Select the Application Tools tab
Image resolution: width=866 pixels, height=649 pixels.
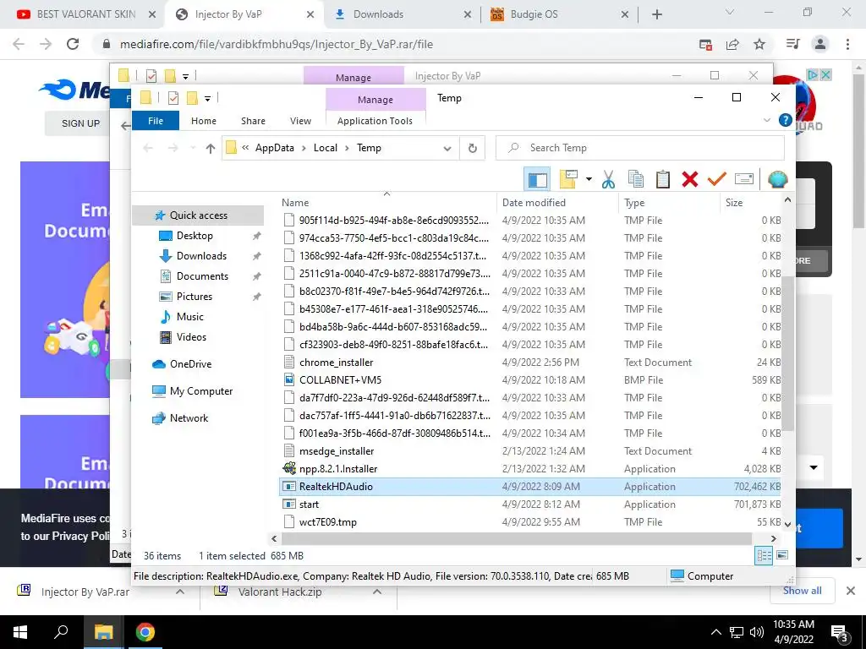(375, 121)
